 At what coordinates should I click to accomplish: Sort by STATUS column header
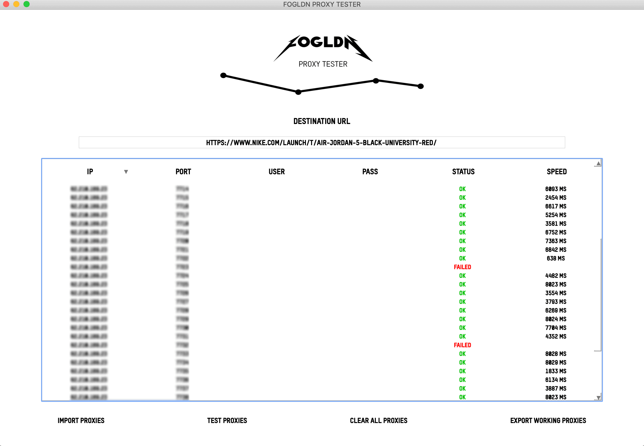(x=463, y=171)
